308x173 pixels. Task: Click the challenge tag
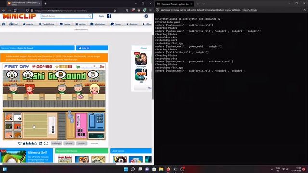pyautogui.click(x=56, y=143)
